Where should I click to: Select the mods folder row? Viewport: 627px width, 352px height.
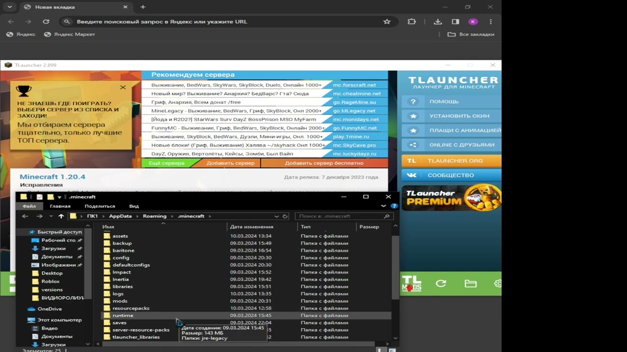(246, 301)
